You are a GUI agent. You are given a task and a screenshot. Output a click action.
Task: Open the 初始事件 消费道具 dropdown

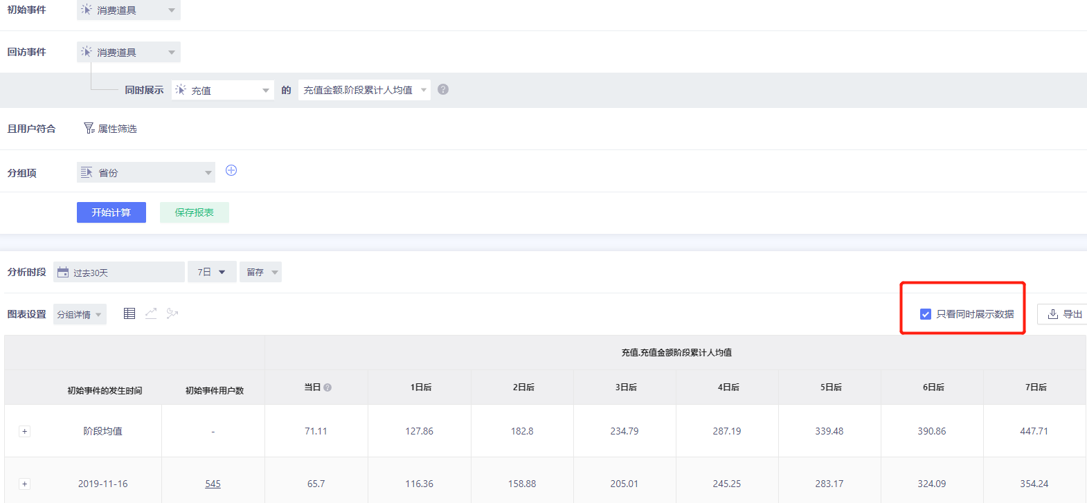(129, 10)
